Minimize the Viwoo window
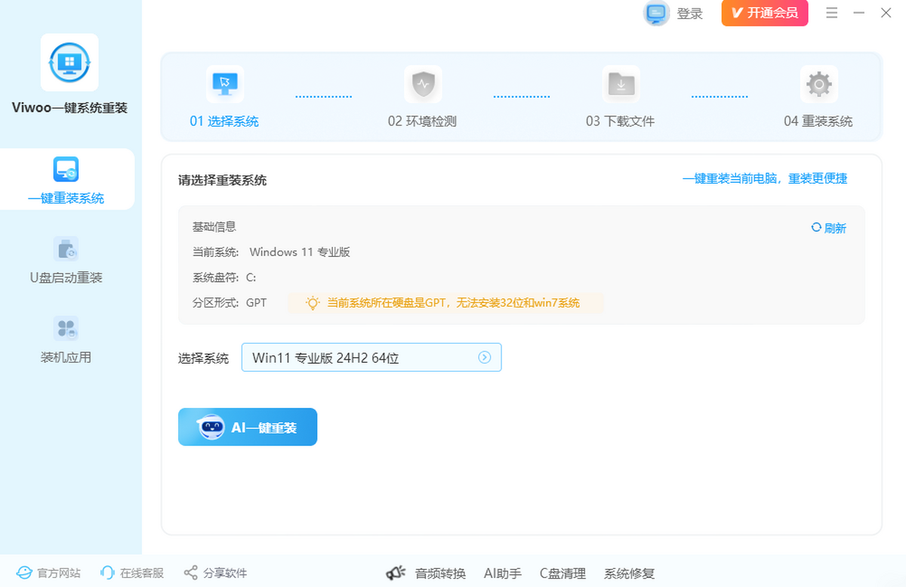This screenshot has height=587, width=906. pyautogui.click(x=859, y=13)
